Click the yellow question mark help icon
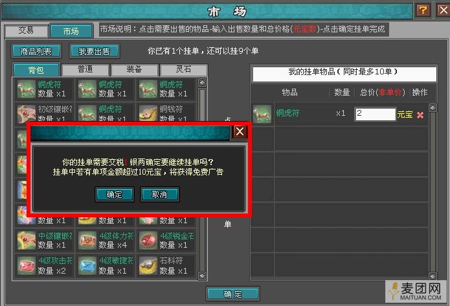450x306 pixels. [x=423, y=10]
